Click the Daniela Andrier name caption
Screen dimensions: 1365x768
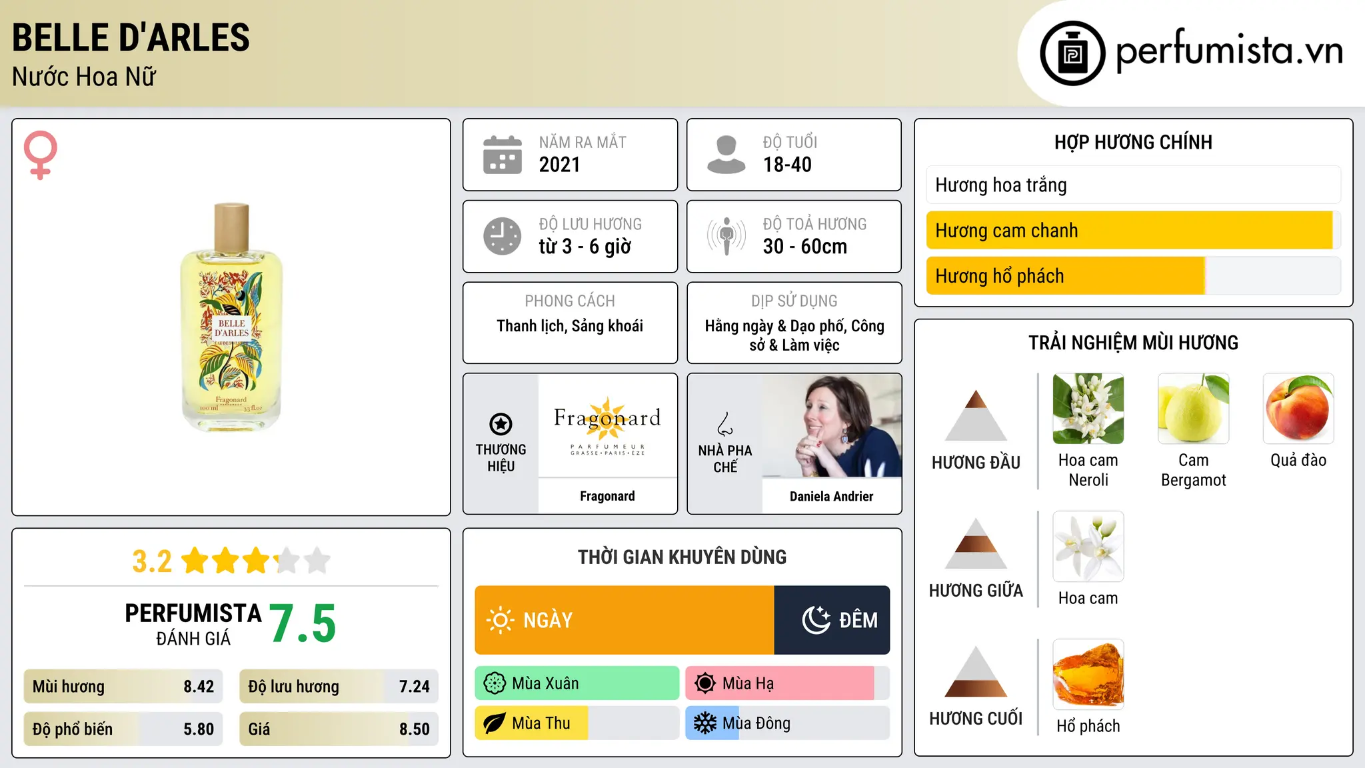click(831, 496)
